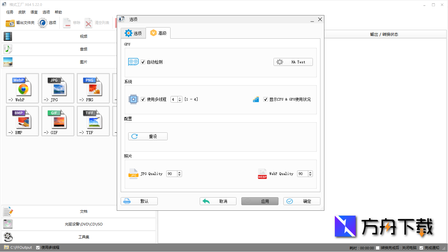Uncheck the GPU 自动检测 checkbox

pos(143,62)
